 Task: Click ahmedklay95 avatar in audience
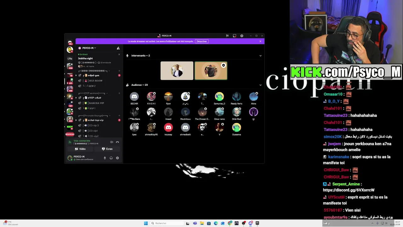click(x=151, y=127)
